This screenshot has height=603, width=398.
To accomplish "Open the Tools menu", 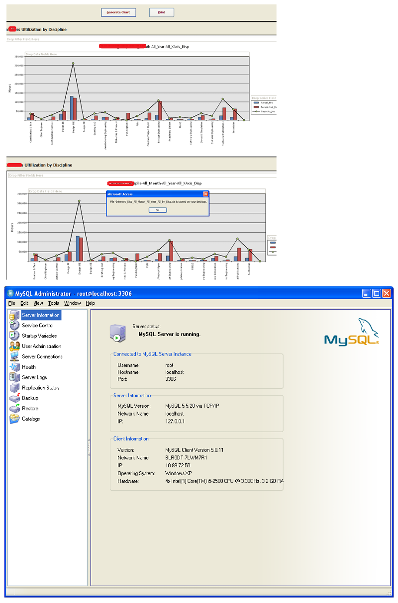I will pyautogui.click(x=54, y=303).
